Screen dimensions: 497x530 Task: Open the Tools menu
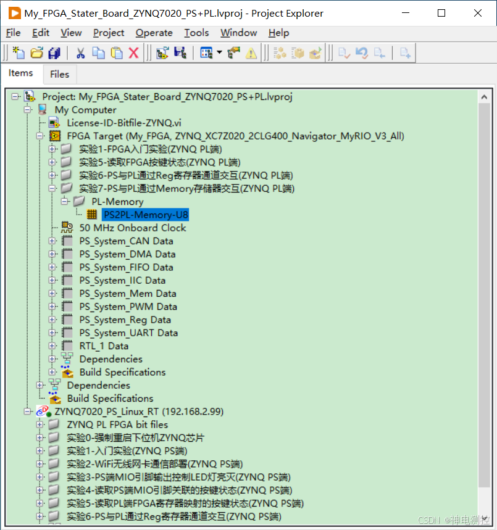[196, 33]
